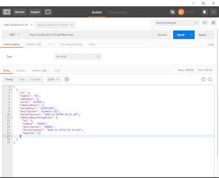
Task: Click the "descripcion": "ejemplo 123" line
Action: click(40, 111)
